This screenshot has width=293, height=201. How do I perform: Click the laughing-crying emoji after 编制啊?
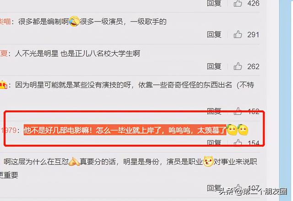[74, 22]
